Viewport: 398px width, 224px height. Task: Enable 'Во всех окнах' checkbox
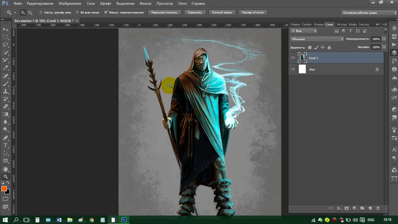[x=77, y=12]
